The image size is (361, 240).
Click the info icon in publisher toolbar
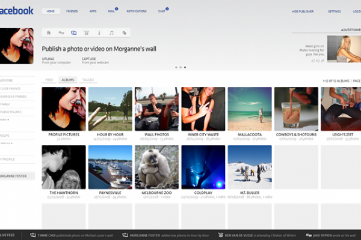99,33
